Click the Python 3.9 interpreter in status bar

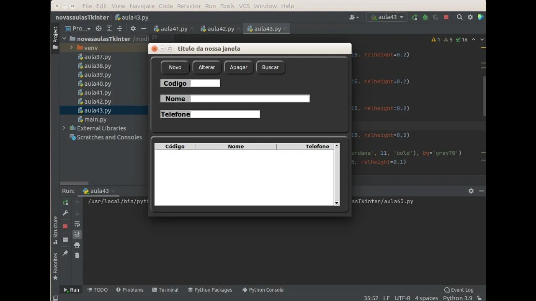[x=458, y=298]
